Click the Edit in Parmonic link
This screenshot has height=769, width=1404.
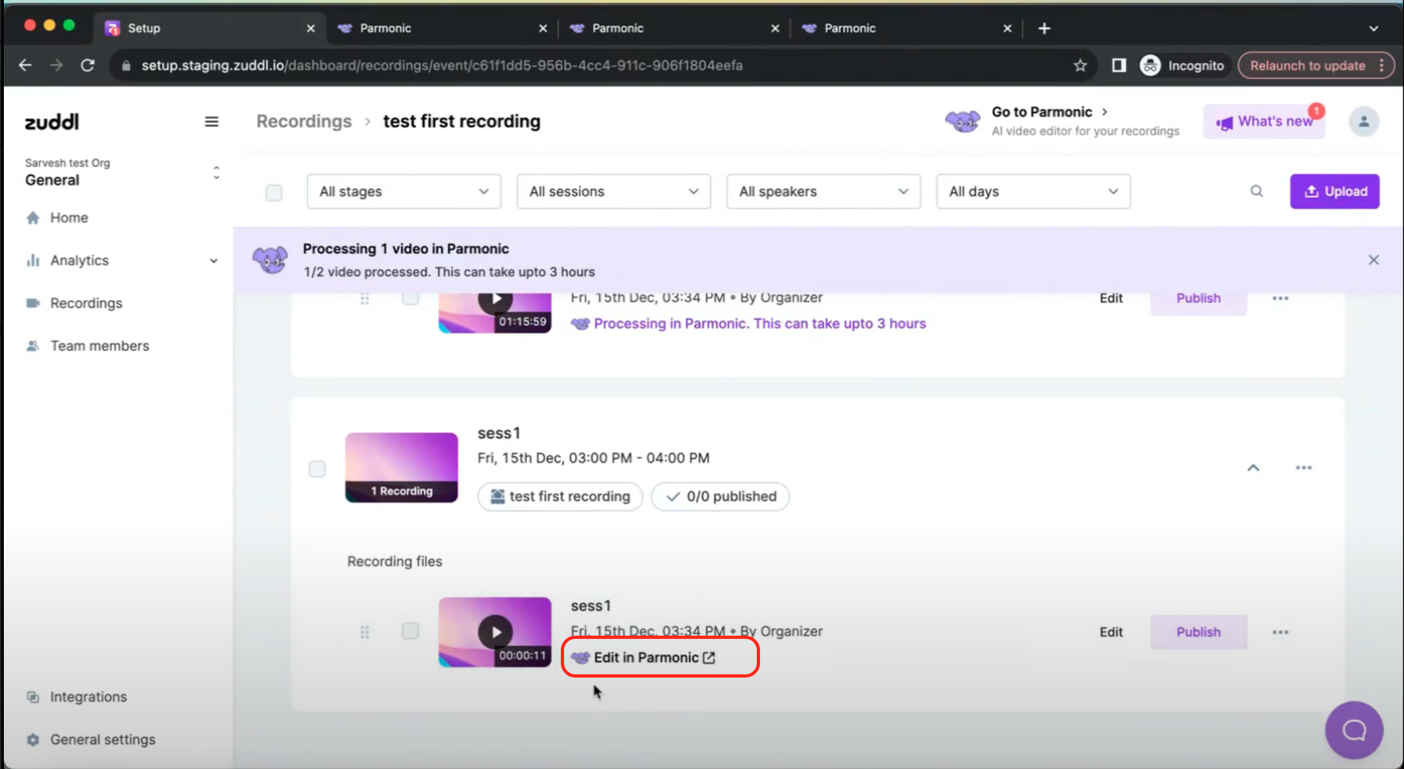point(647,658)
